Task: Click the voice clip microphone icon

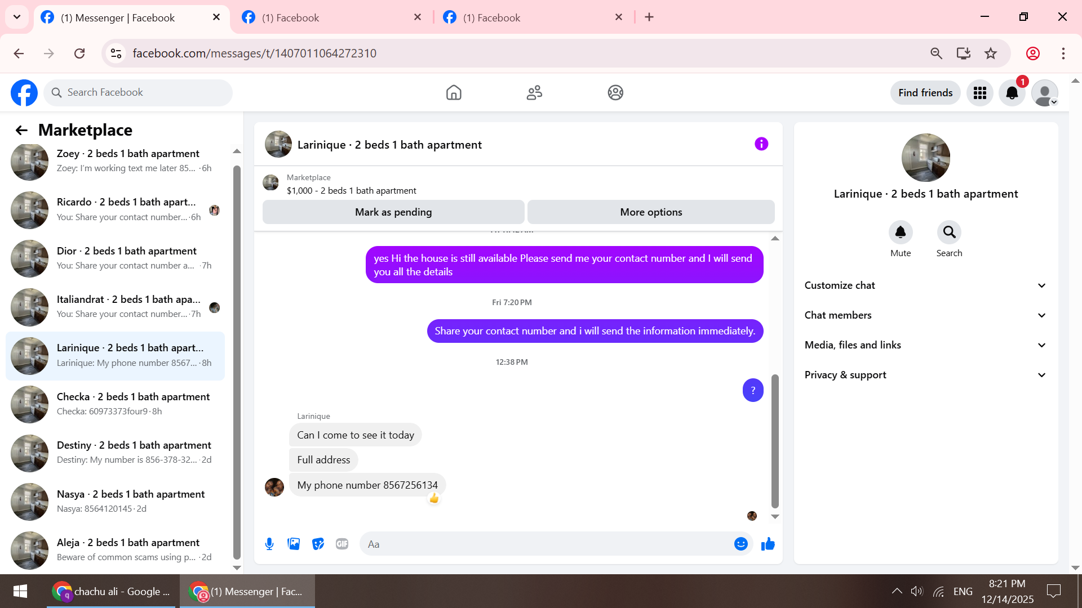Action: click(x=269, y=544)
